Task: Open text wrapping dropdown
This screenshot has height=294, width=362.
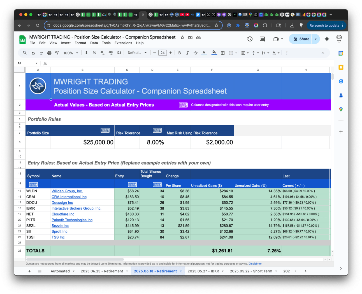Action: (265, 53)
